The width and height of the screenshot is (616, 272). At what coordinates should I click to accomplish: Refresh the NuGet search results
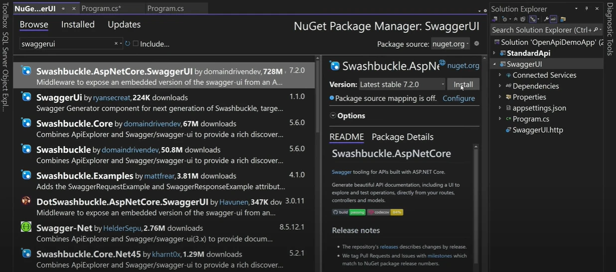(x=128, y=44)
